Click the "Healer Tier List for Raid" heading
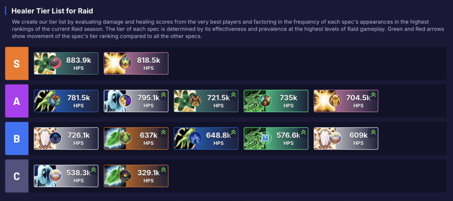 (52, 11)
